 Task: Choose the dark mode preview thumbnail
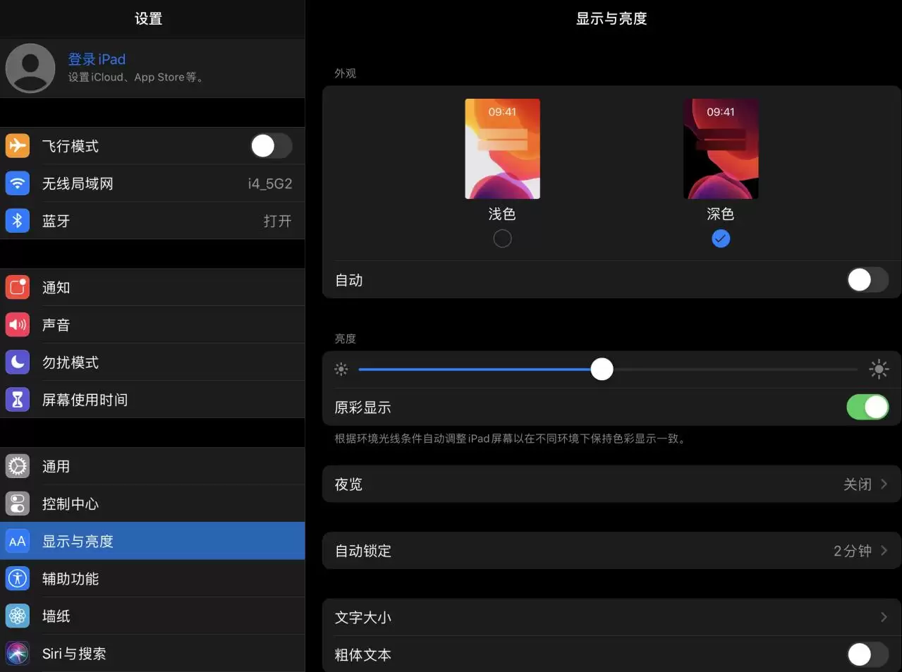tap(721, 149)
